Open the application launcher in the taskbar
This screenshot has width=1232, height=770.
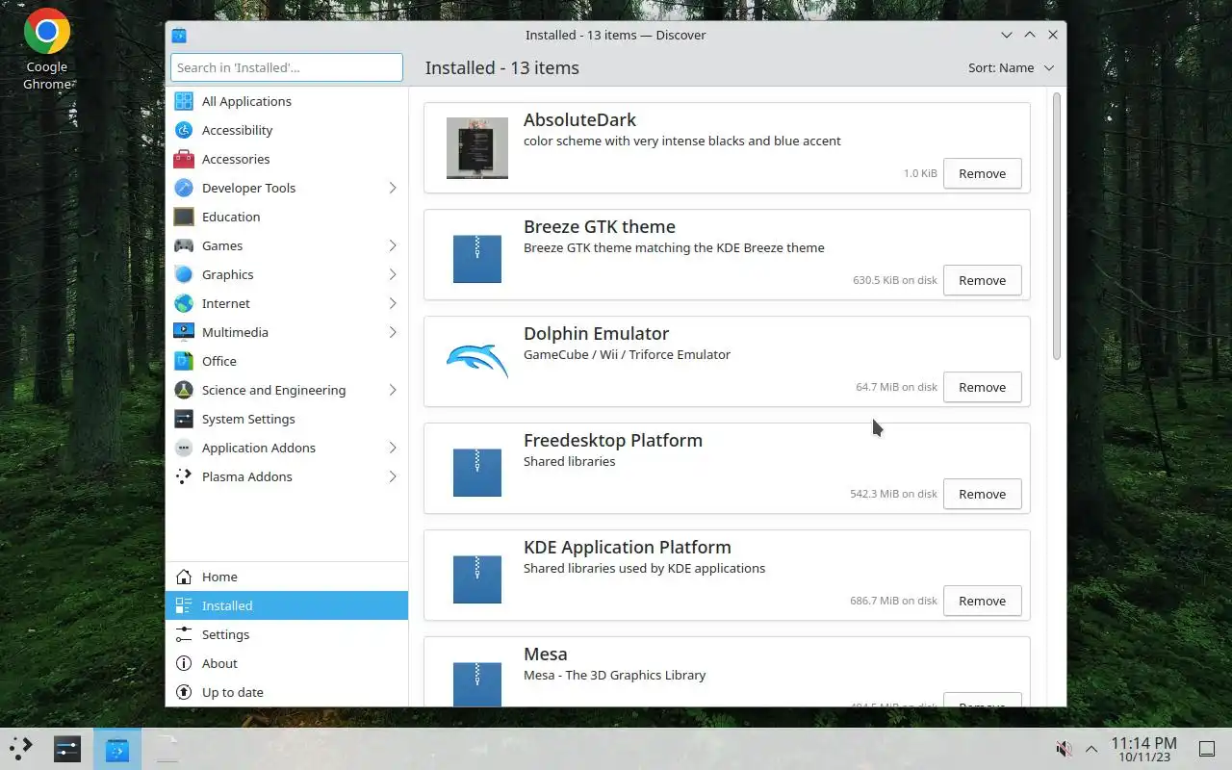point(21,749)
